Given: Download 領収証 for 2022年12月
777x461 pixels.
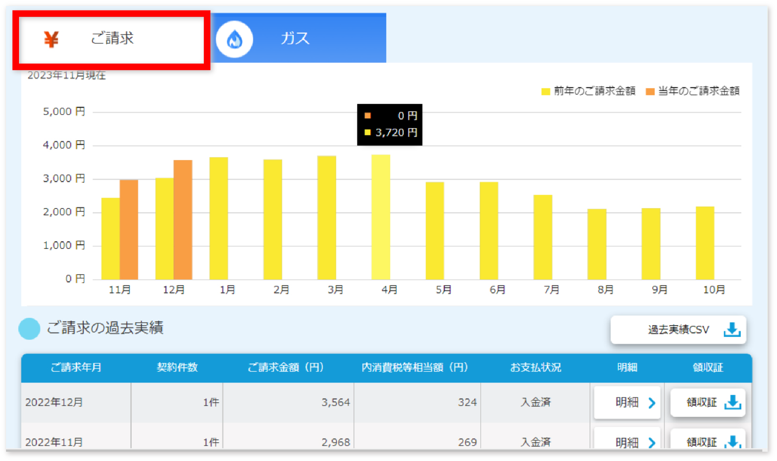Looking at the screenshot, I should click(707, 402).
